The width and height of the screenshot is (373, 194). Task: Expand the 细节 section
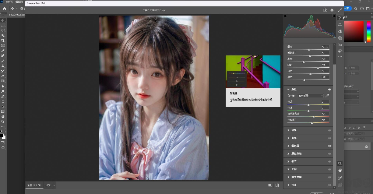pos(288,161)
